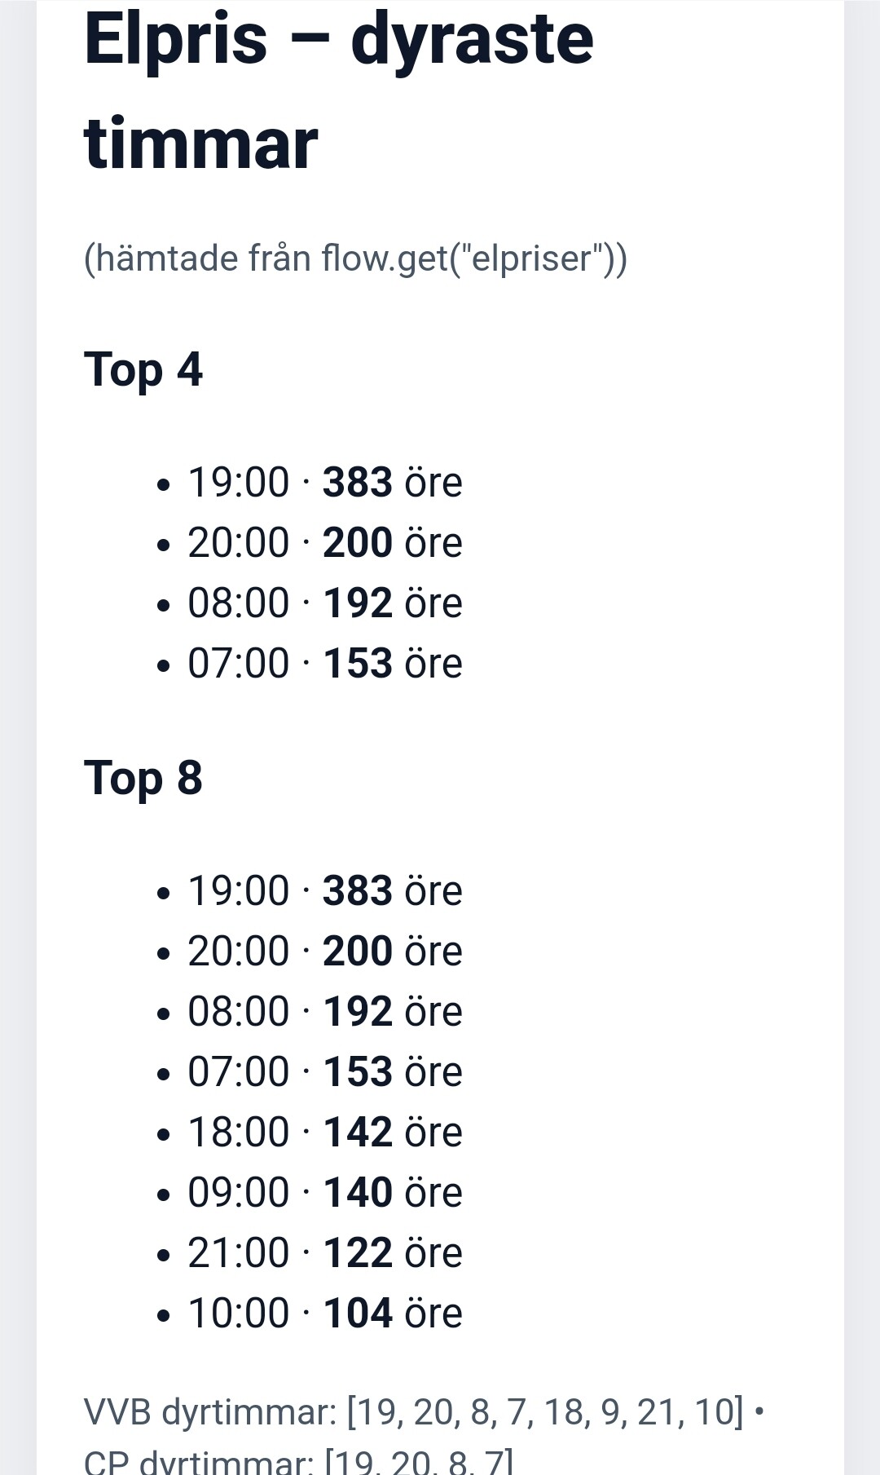
Task: Click the "VVB dyrtimmar" hours list line
Action: pos(414,1411)
